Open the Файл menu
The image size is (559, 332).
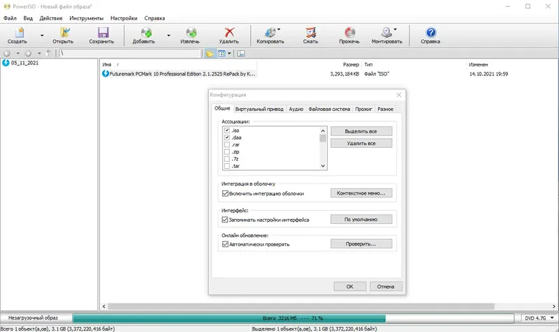click(10, 18)
